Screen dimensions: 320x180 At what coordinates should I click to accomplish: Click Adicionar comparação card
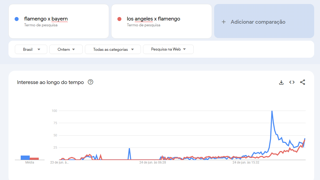[264, 21]
